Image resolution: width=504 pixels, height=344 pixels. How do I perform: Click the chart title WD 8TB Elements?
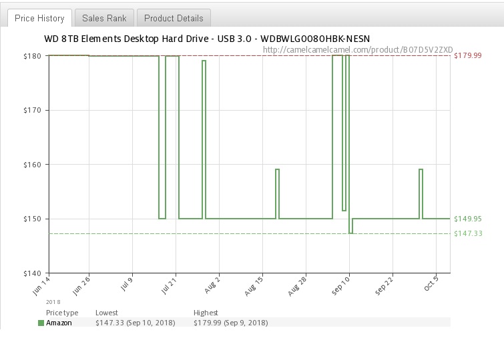click(x=207, y=39)
